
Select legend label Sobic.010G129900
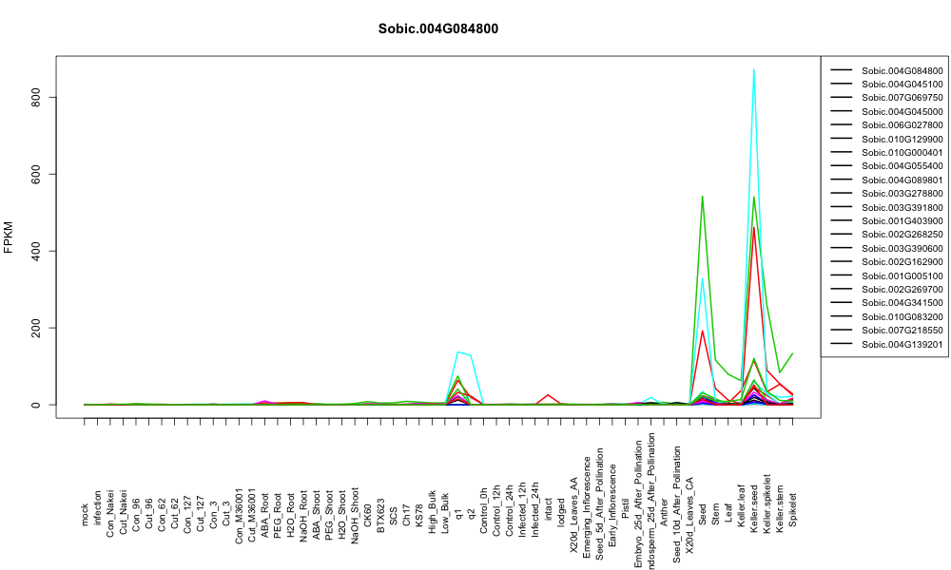(x=902, y=139)
